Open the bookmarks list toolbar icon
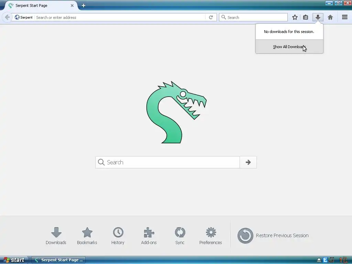The height and width of the screenshot is (264, 352). 306,17
